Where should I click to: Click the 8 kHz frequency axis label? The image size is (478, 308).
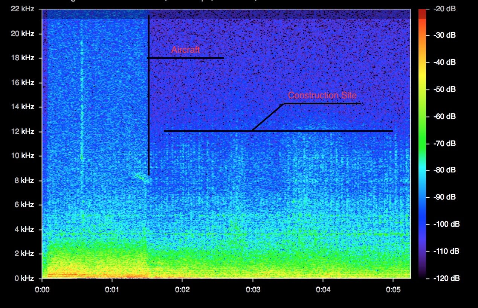[x=24, y=180]
